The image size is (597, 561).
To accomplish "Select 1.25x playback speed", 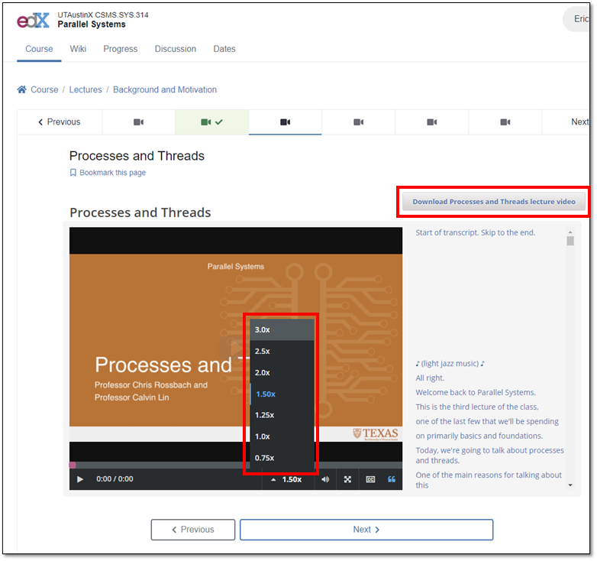I will coord(282,415).
